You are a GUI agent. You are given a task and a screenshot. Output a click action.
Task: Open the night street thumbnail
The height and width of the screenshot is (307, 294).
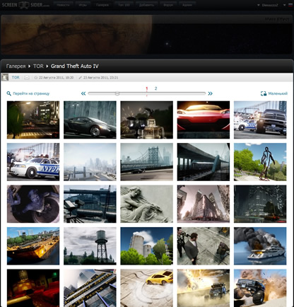coord(33,120)
